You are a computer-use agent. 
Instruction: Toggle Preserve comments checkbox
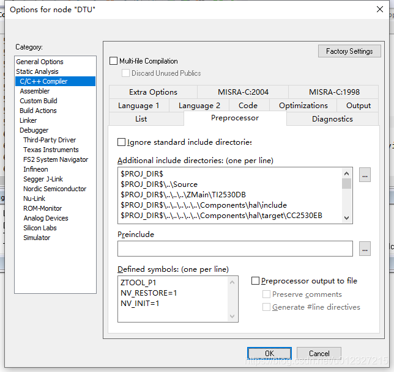point(266,294)
